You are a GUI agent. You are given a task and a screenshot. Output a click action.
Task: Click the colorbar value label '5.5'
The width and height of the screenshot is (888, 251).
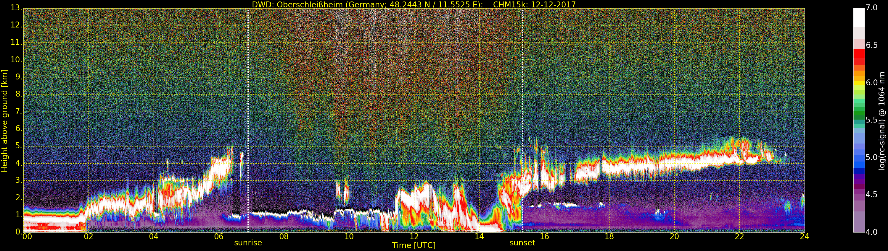coord(872,120)
